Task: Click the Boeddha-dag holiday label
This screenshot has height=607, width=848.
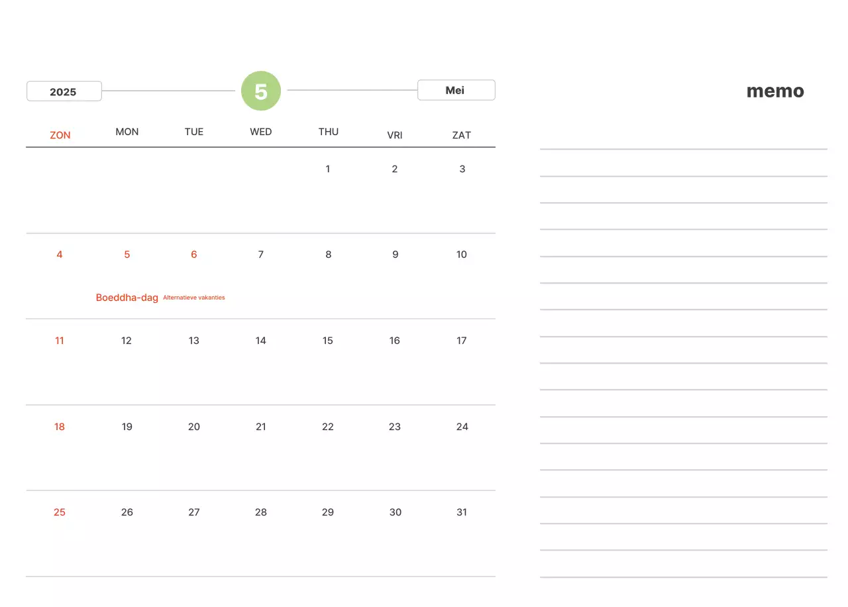Action: 127,298
